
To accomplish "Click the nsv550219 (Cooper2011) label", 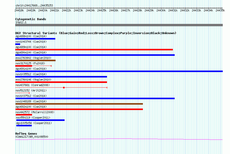I will (x=33, y=118).
